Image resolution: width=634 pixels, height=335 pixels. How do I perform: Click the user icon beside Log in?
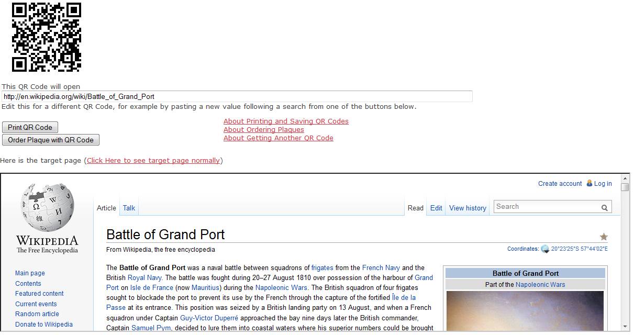[589, 183]
